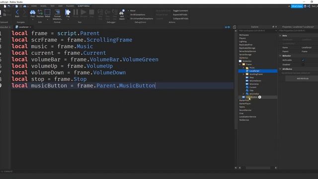Image resolution: width=318 pixels, height=179 pixels.
Task: Click the Resume triangle icon
Action: (83, 12)
